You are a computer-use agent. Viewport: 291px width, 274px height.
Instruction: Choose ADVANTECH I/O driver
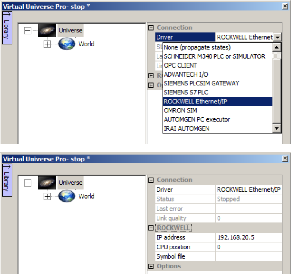click(x=218, y=74)
